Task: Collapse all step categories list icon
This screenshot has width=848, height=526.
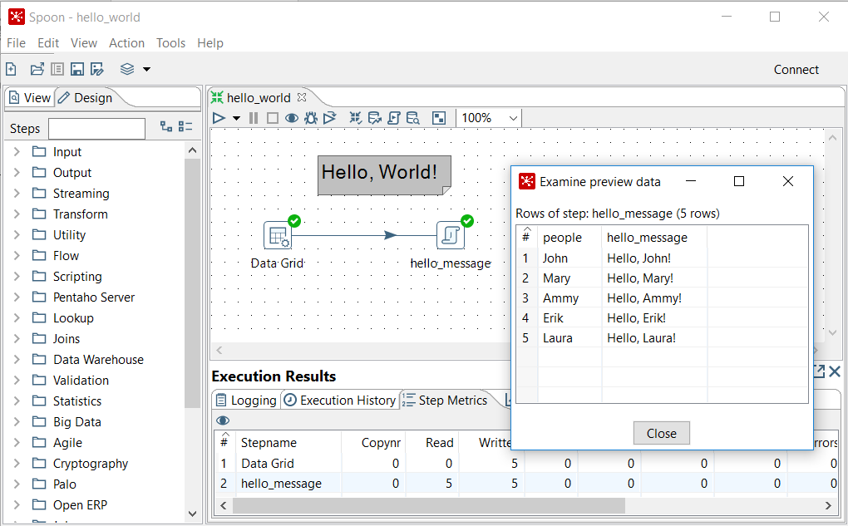Action: [185, 126]
